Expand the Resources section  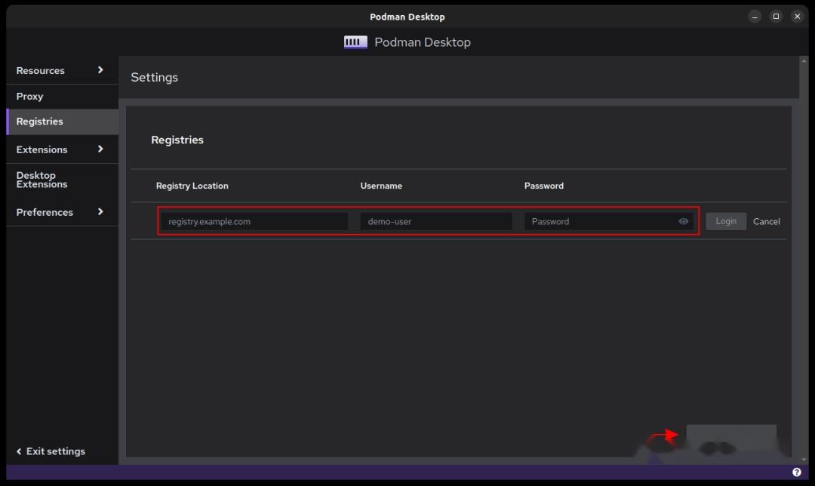coord(100,70)
